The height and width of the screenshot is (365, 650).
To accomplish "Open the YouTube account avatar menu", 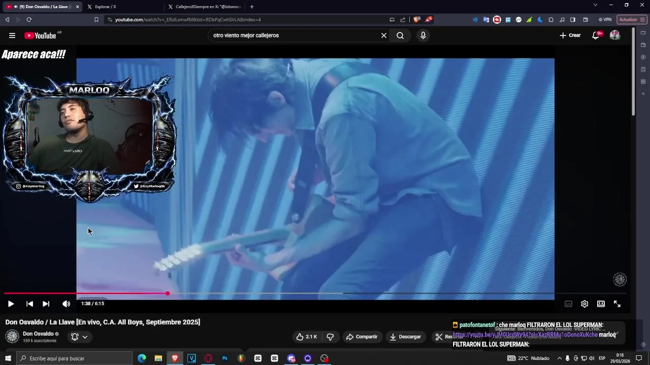I will (x=615, y=35).
